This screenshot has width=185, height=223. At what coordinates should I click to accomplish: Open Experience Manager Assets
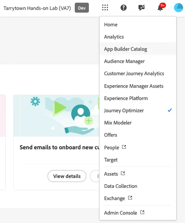(138, 86)
